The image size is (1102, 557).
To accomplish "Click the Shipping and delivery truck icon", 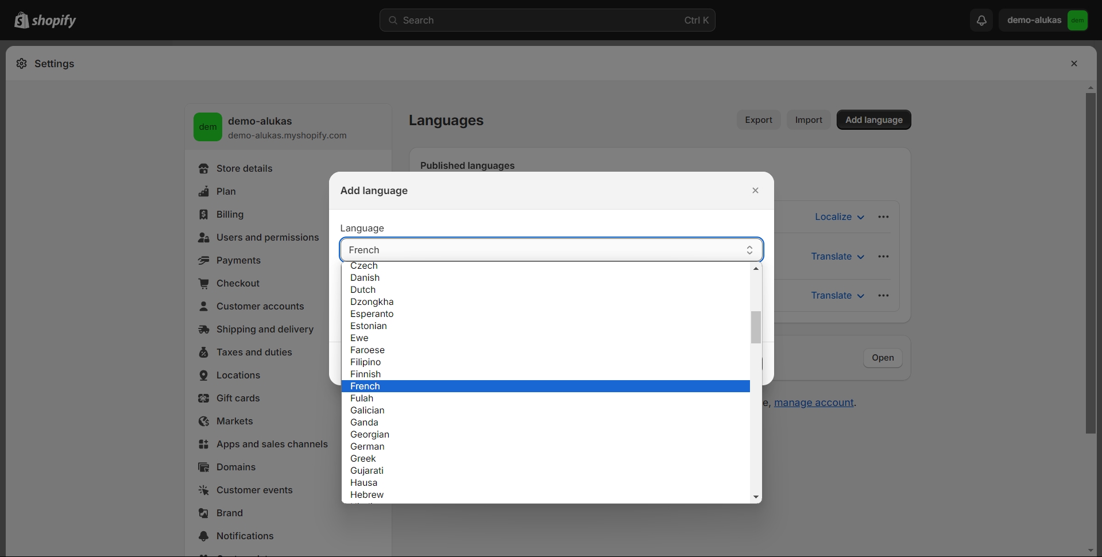I will 203,329.
